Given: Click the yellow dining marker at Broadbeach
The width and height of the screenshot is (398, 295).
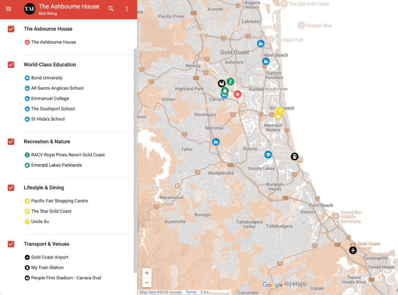Looking at the screenshot, I should point(280,111).
